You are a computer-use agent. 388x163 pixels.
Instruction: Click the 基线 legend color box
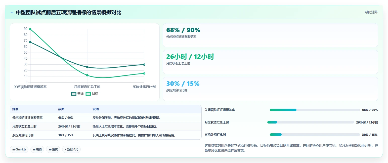click(x=74, y=94)
